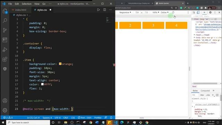Open the Chrome profile avatar
Viewport: 222px width, 125px height.
[210, 8]
